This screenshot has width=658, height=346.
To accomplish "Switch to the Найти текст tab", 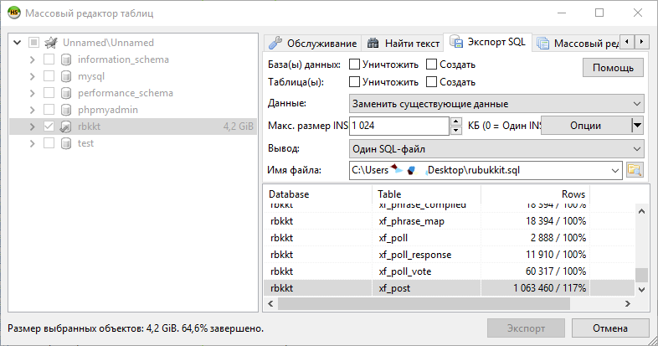I will (x=404, y=43).
